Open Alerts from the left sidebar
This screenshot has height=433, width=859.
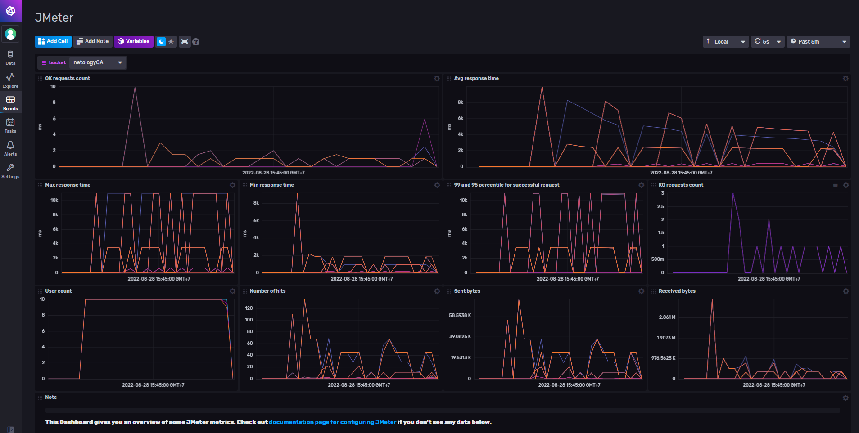(10, 147)
